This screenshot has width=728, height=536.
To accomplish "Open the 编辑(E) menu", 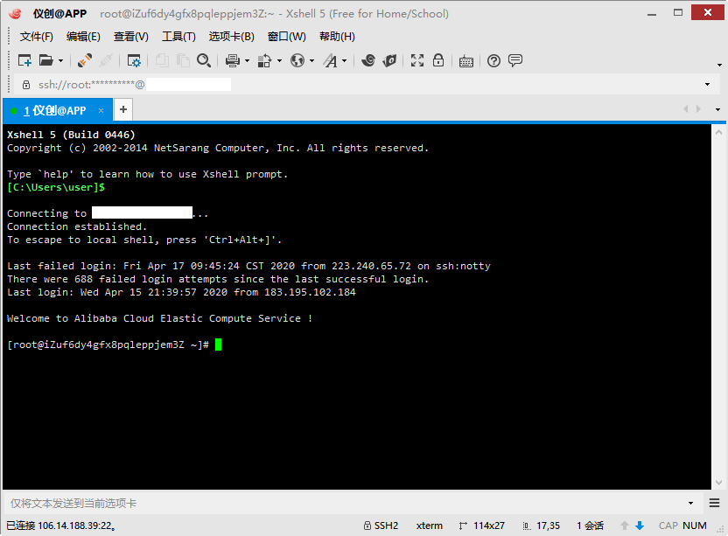I will (83, 37).
